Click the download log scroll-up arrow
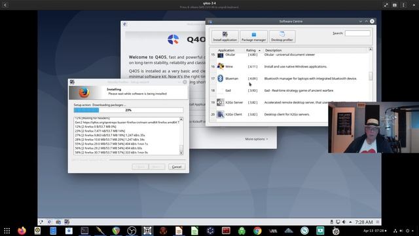 (181, 119)
